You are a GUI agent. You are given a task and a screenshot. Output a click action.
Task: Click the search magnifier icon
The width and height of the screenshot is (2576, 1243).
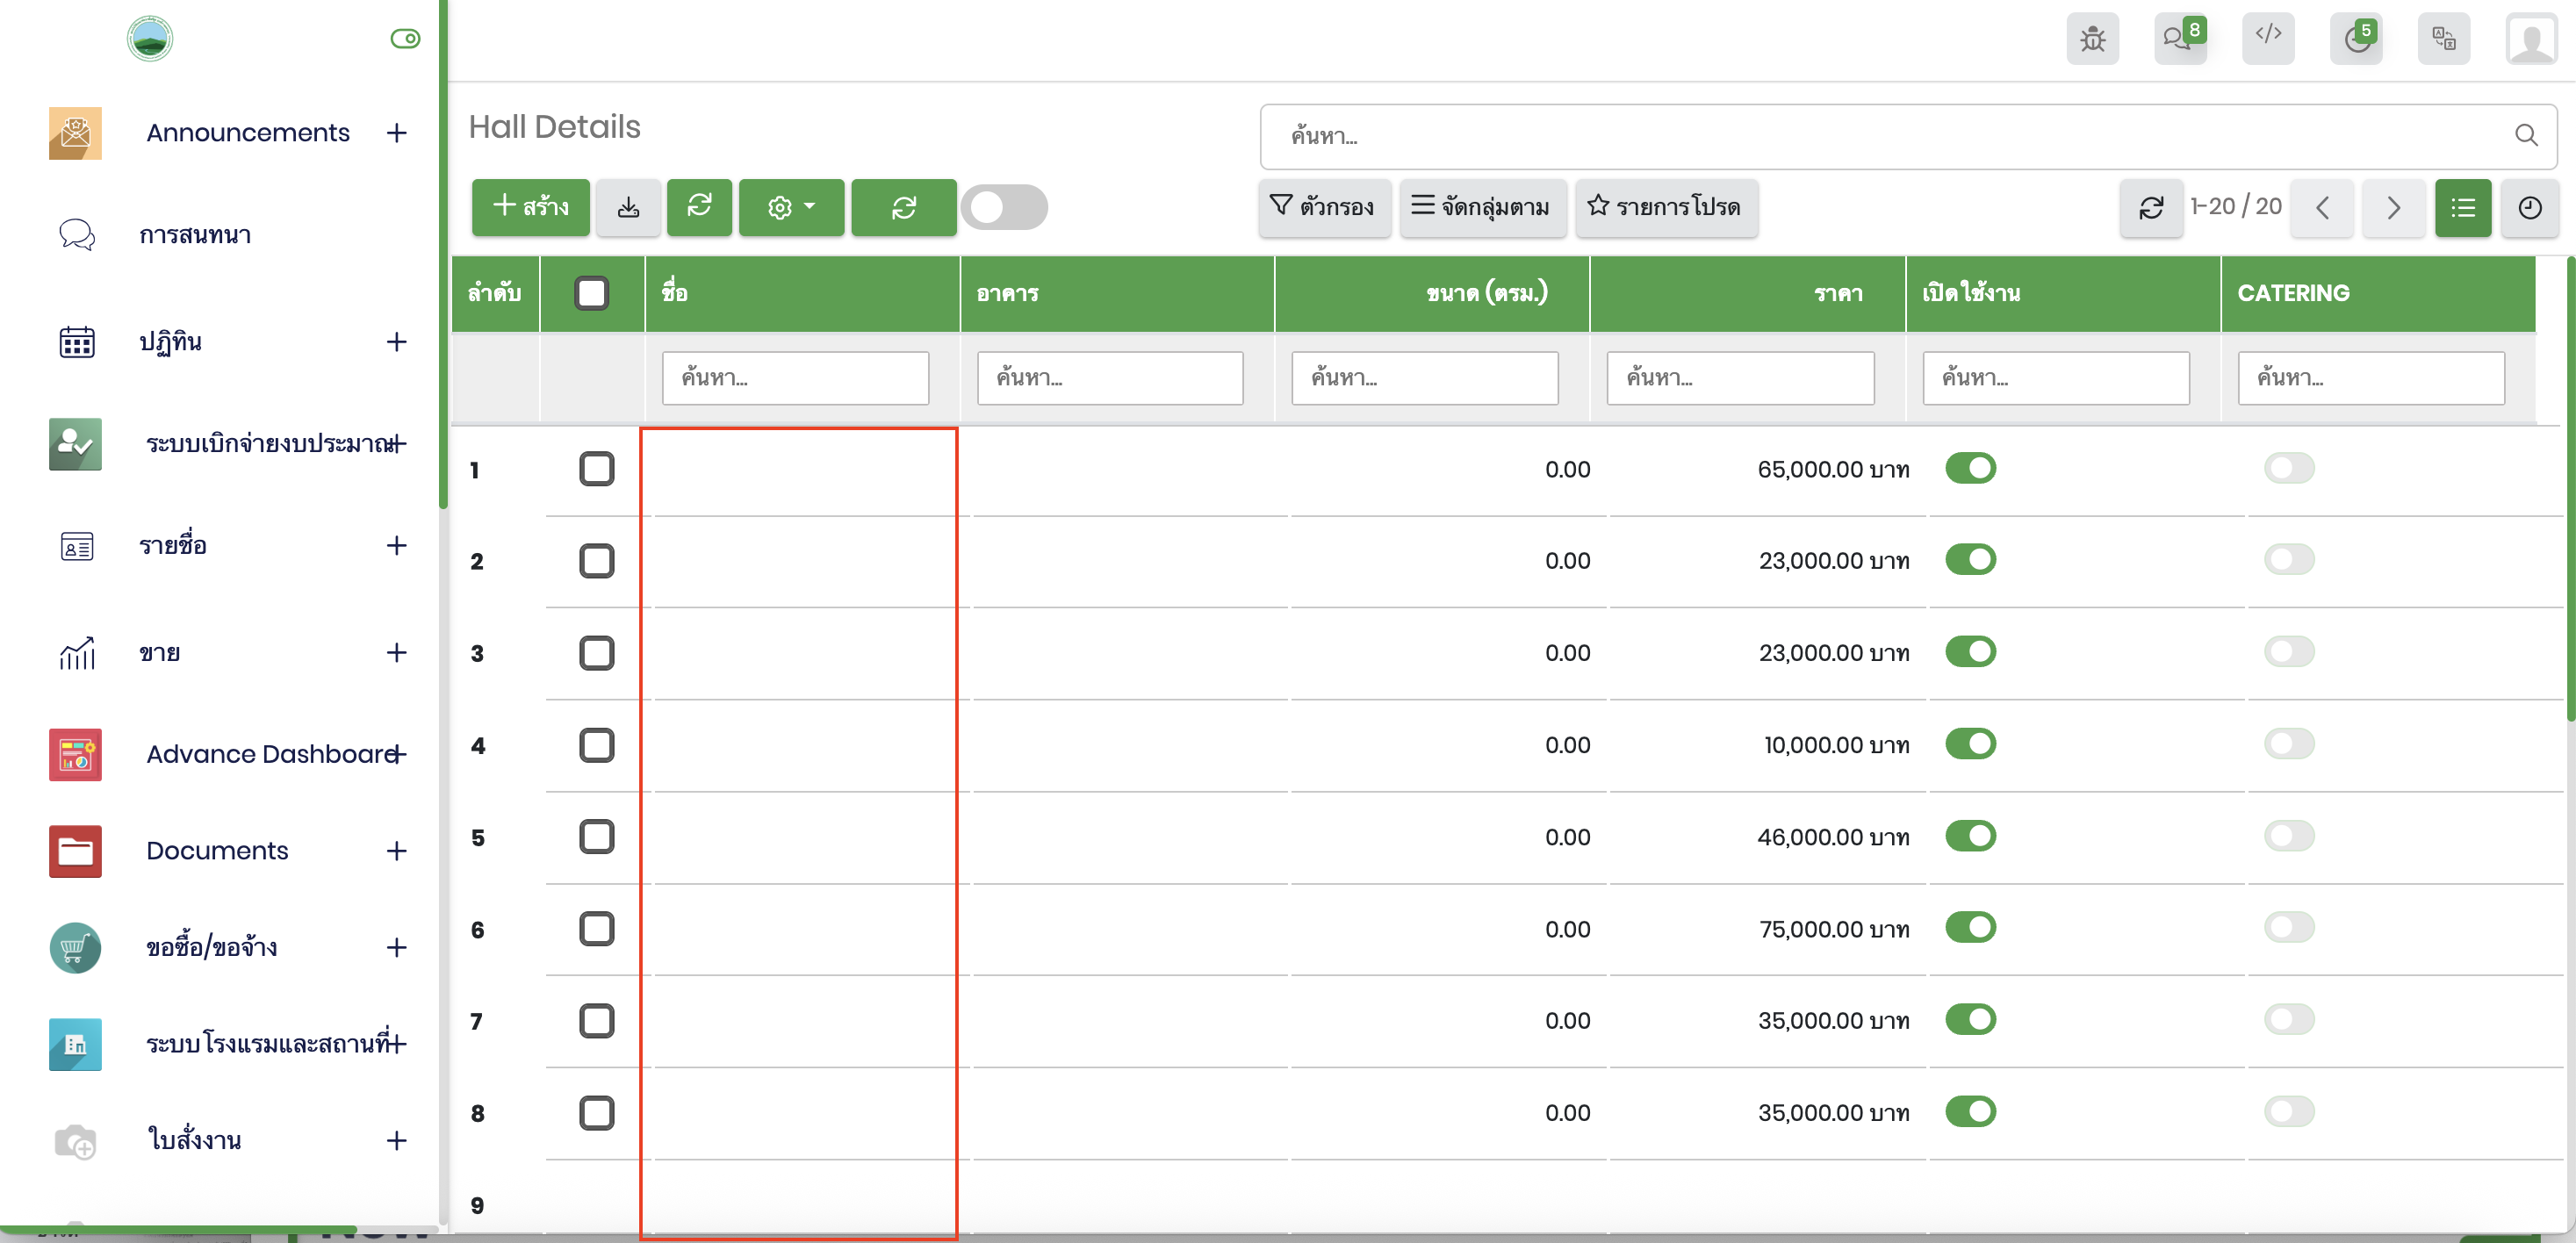2526,135
